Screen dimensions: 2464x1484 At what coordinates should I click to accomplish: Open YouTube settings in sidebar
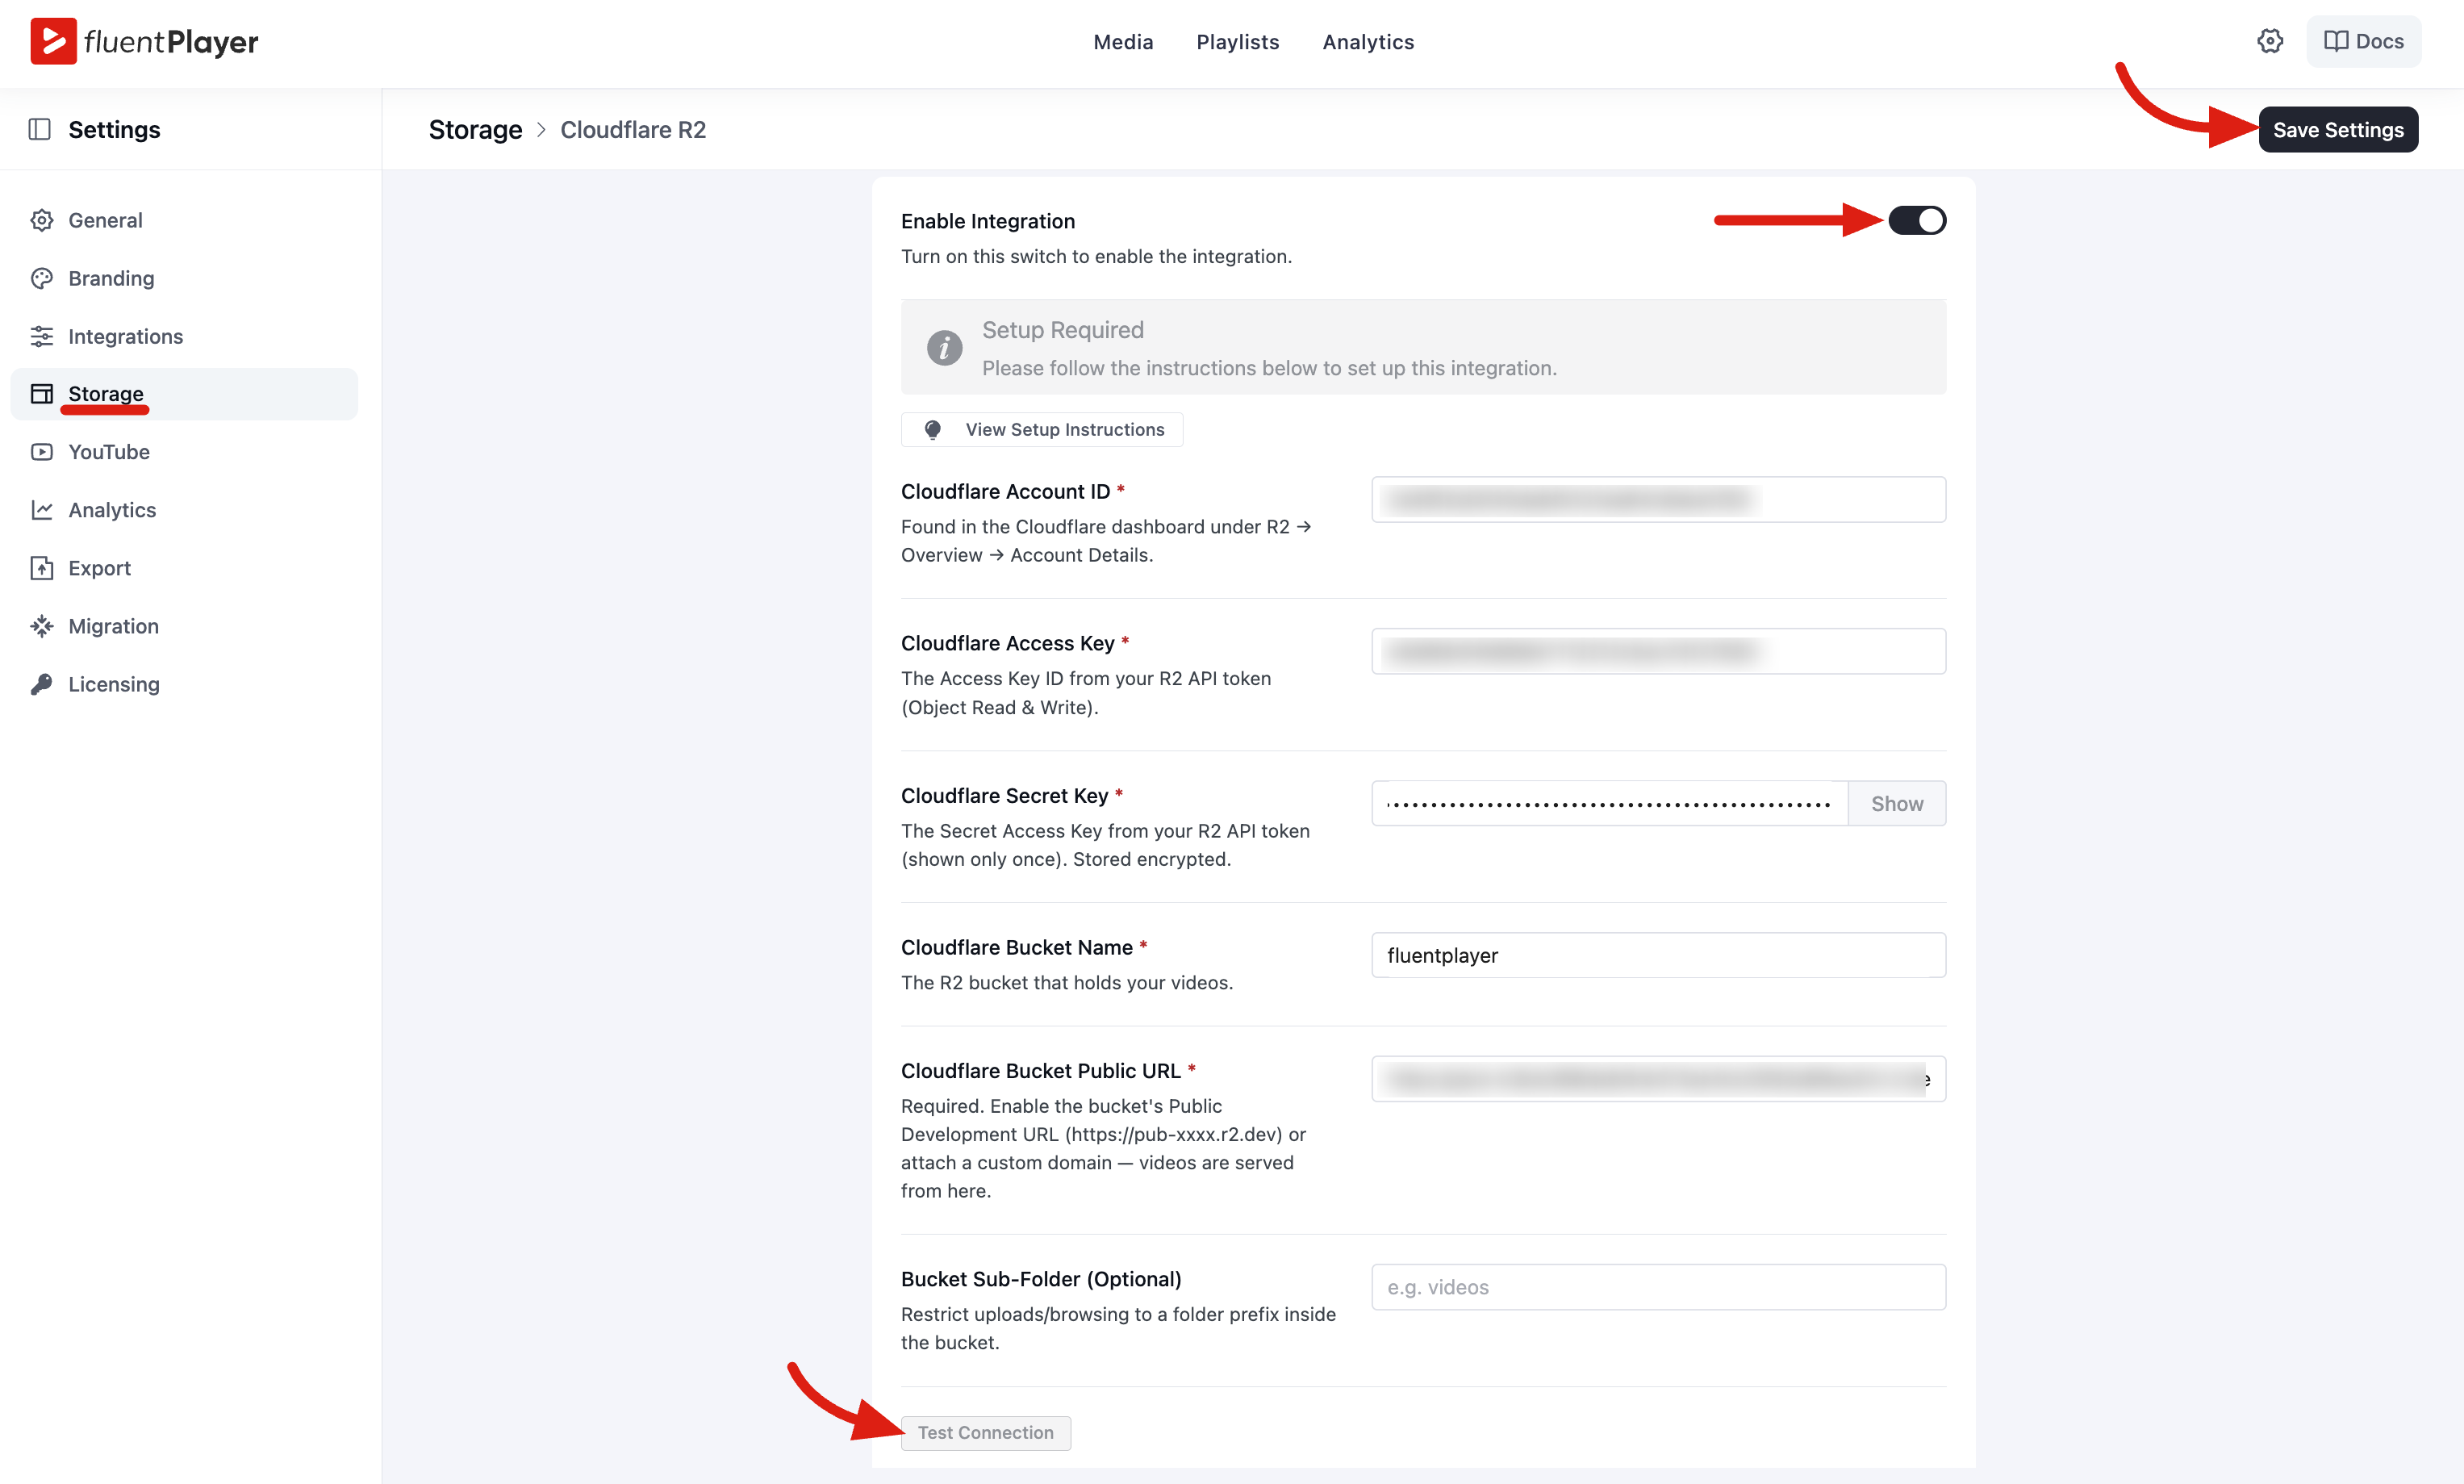(x=184, y=452)
